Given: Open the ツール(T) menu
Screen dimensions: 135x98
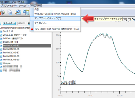Looking at the screenshot, I should 24,6.
